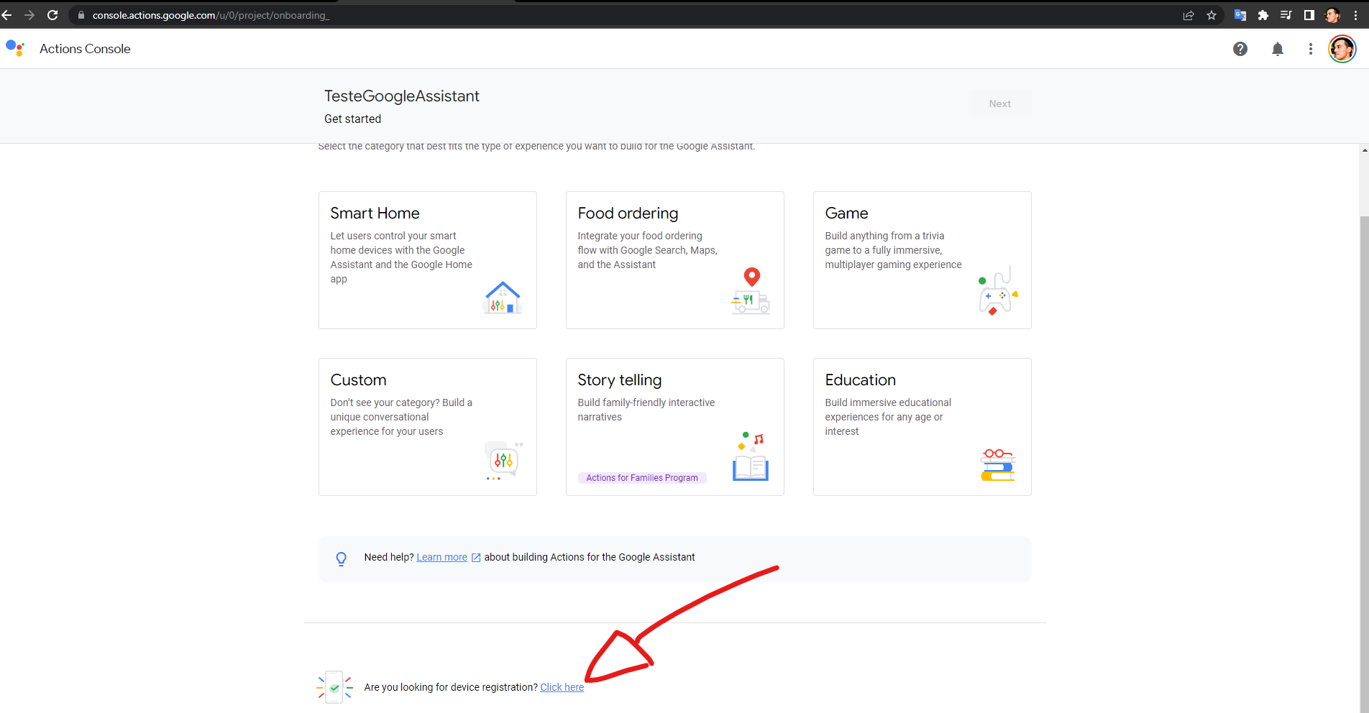Click inside the browser address bar
Image resolution: width=1369 pixels, height=713 pixels.
click(288, 14)
